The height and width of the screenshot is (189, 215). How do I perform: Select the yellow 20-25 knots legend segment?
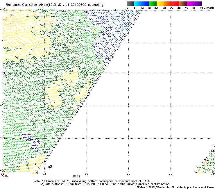[x=160, y=3]
